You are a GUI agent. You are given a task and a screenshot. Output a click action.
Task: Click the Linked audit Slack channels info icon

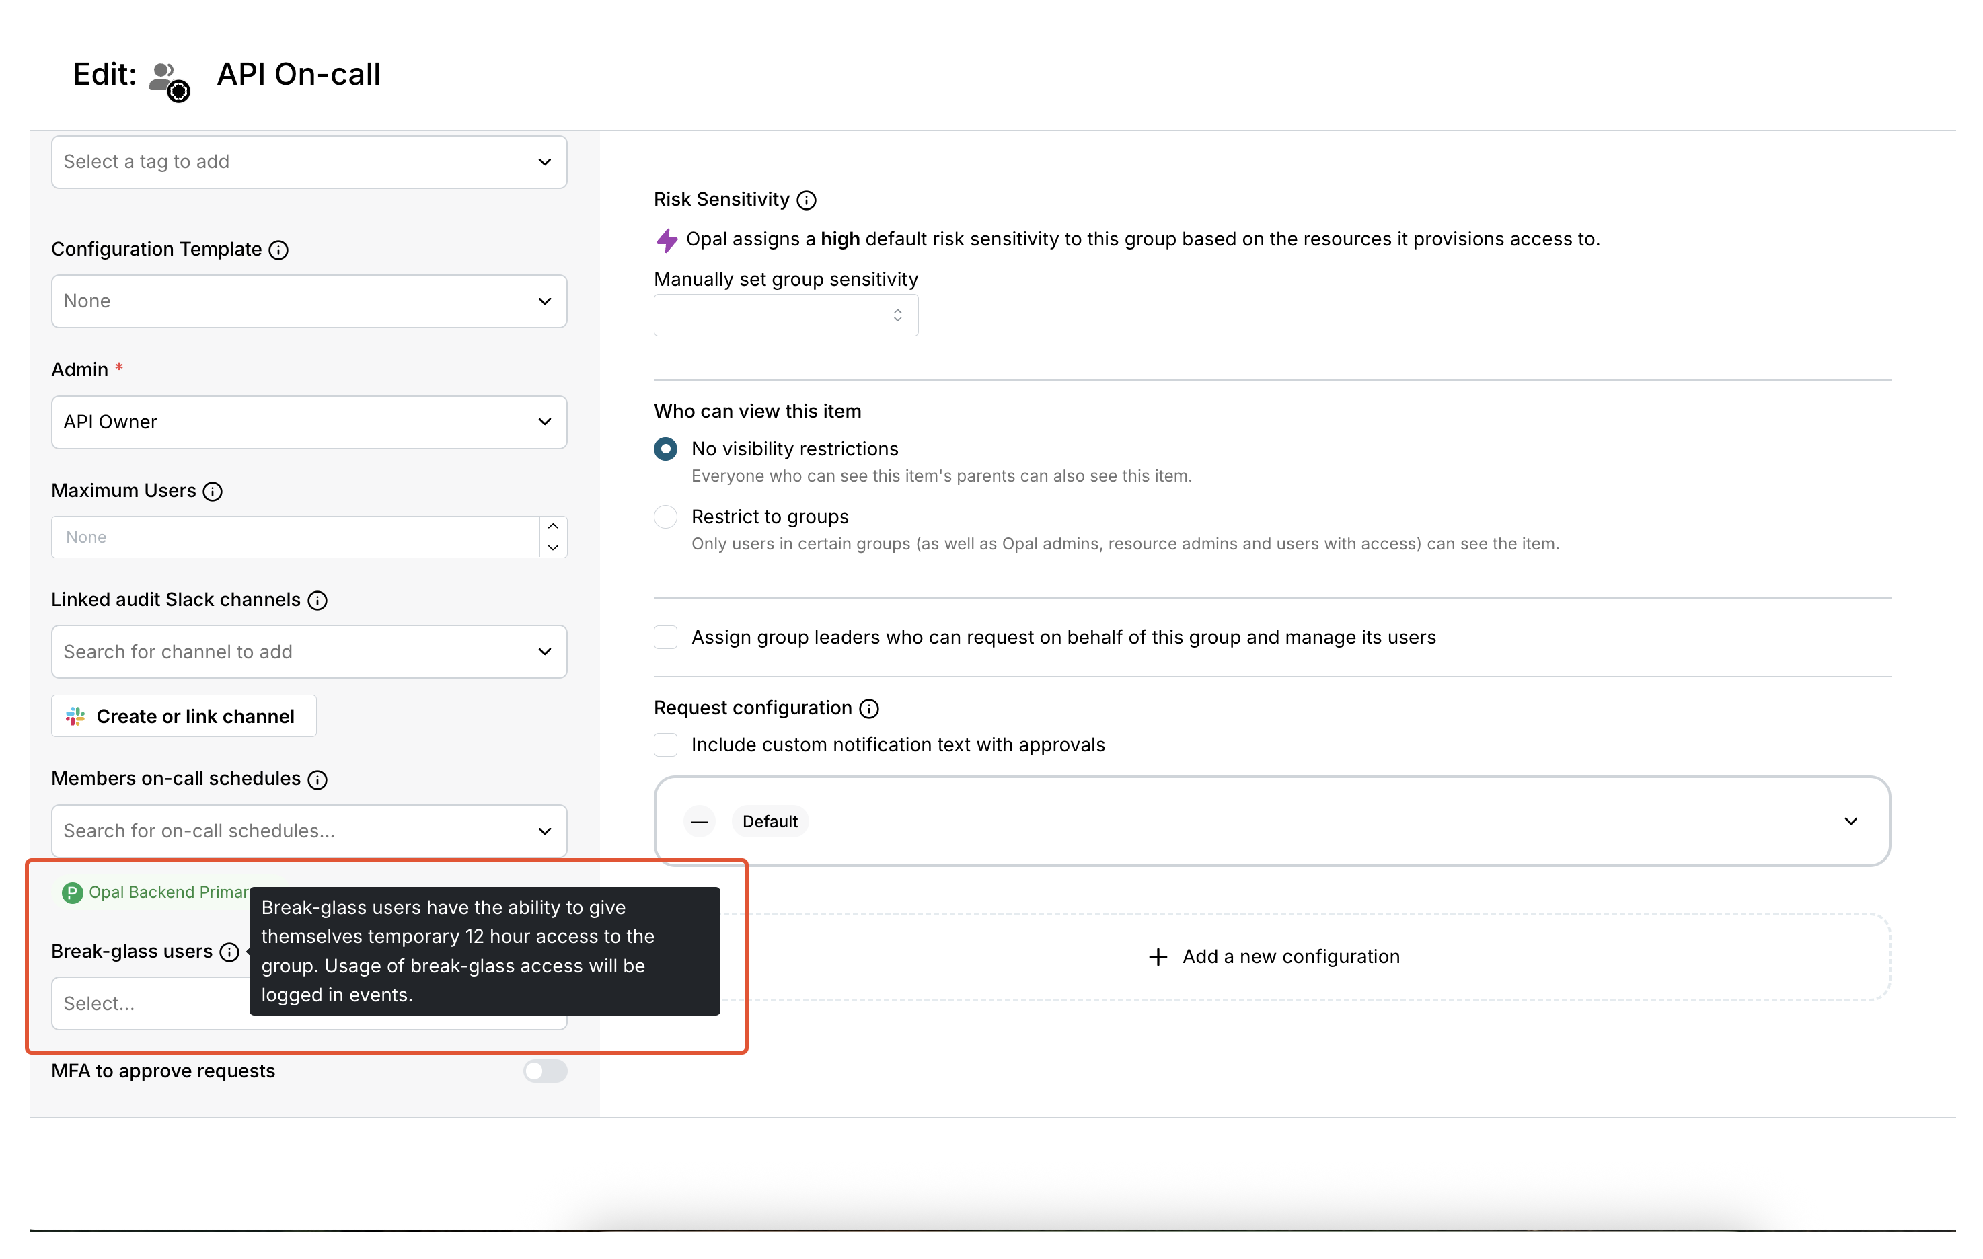click(x=317, y=601)
